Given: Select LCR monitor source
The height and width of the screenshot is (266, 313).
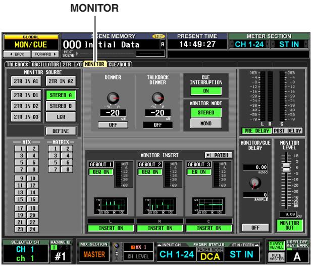Looking at the screenshot, I should tap(61, 117).
